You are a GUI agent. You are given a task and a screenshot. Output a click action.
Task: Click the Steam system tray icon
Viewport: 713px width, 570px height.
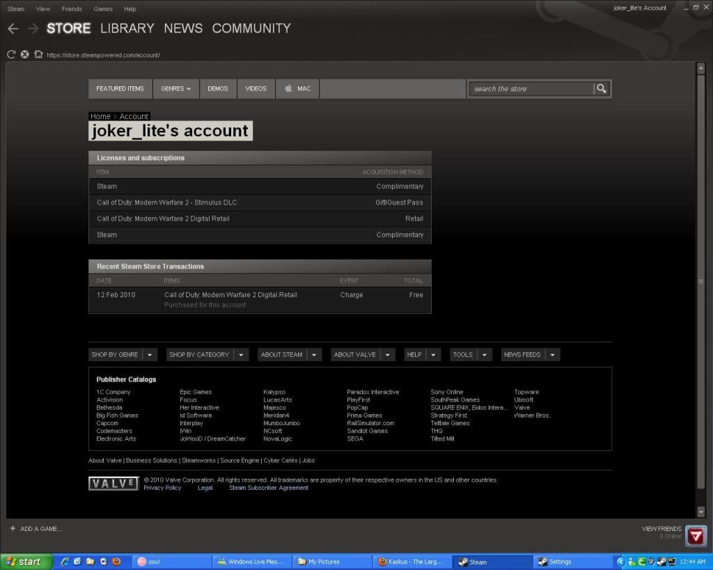point(661,562)
